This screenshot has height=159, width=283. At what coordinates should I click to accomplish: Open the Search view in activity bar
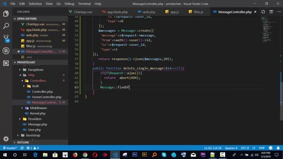pyautogui.click(x=6, y=26)
